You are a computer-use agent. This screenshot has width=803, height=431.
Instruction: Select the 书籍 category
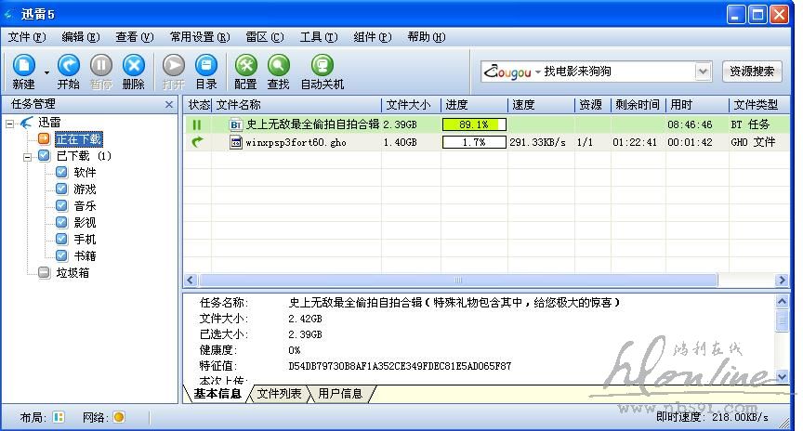pos(85,256)
